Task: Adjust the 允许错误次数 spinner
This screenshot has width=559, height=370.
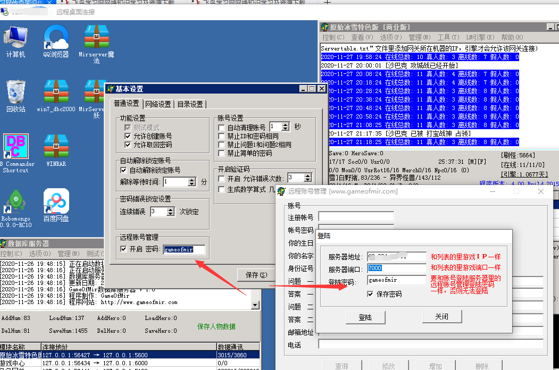Action: click(307, 178)
